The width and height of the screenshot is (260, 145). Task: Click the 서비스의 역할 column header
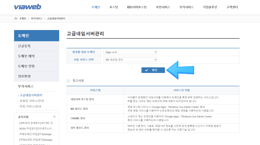pyautogui.click(x=181, y=90)
